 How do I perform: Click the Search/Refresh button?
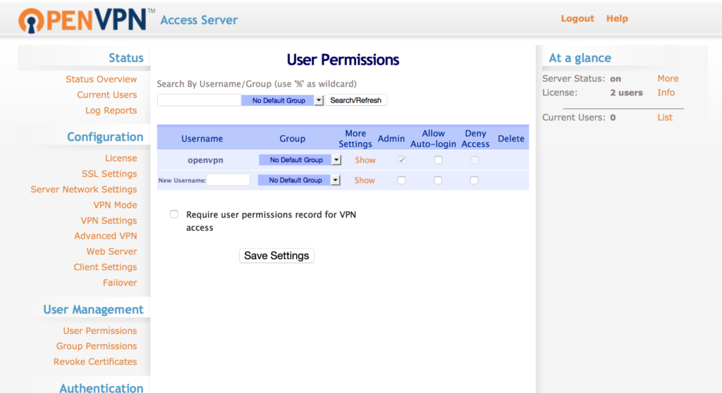(x=356, y=100)
